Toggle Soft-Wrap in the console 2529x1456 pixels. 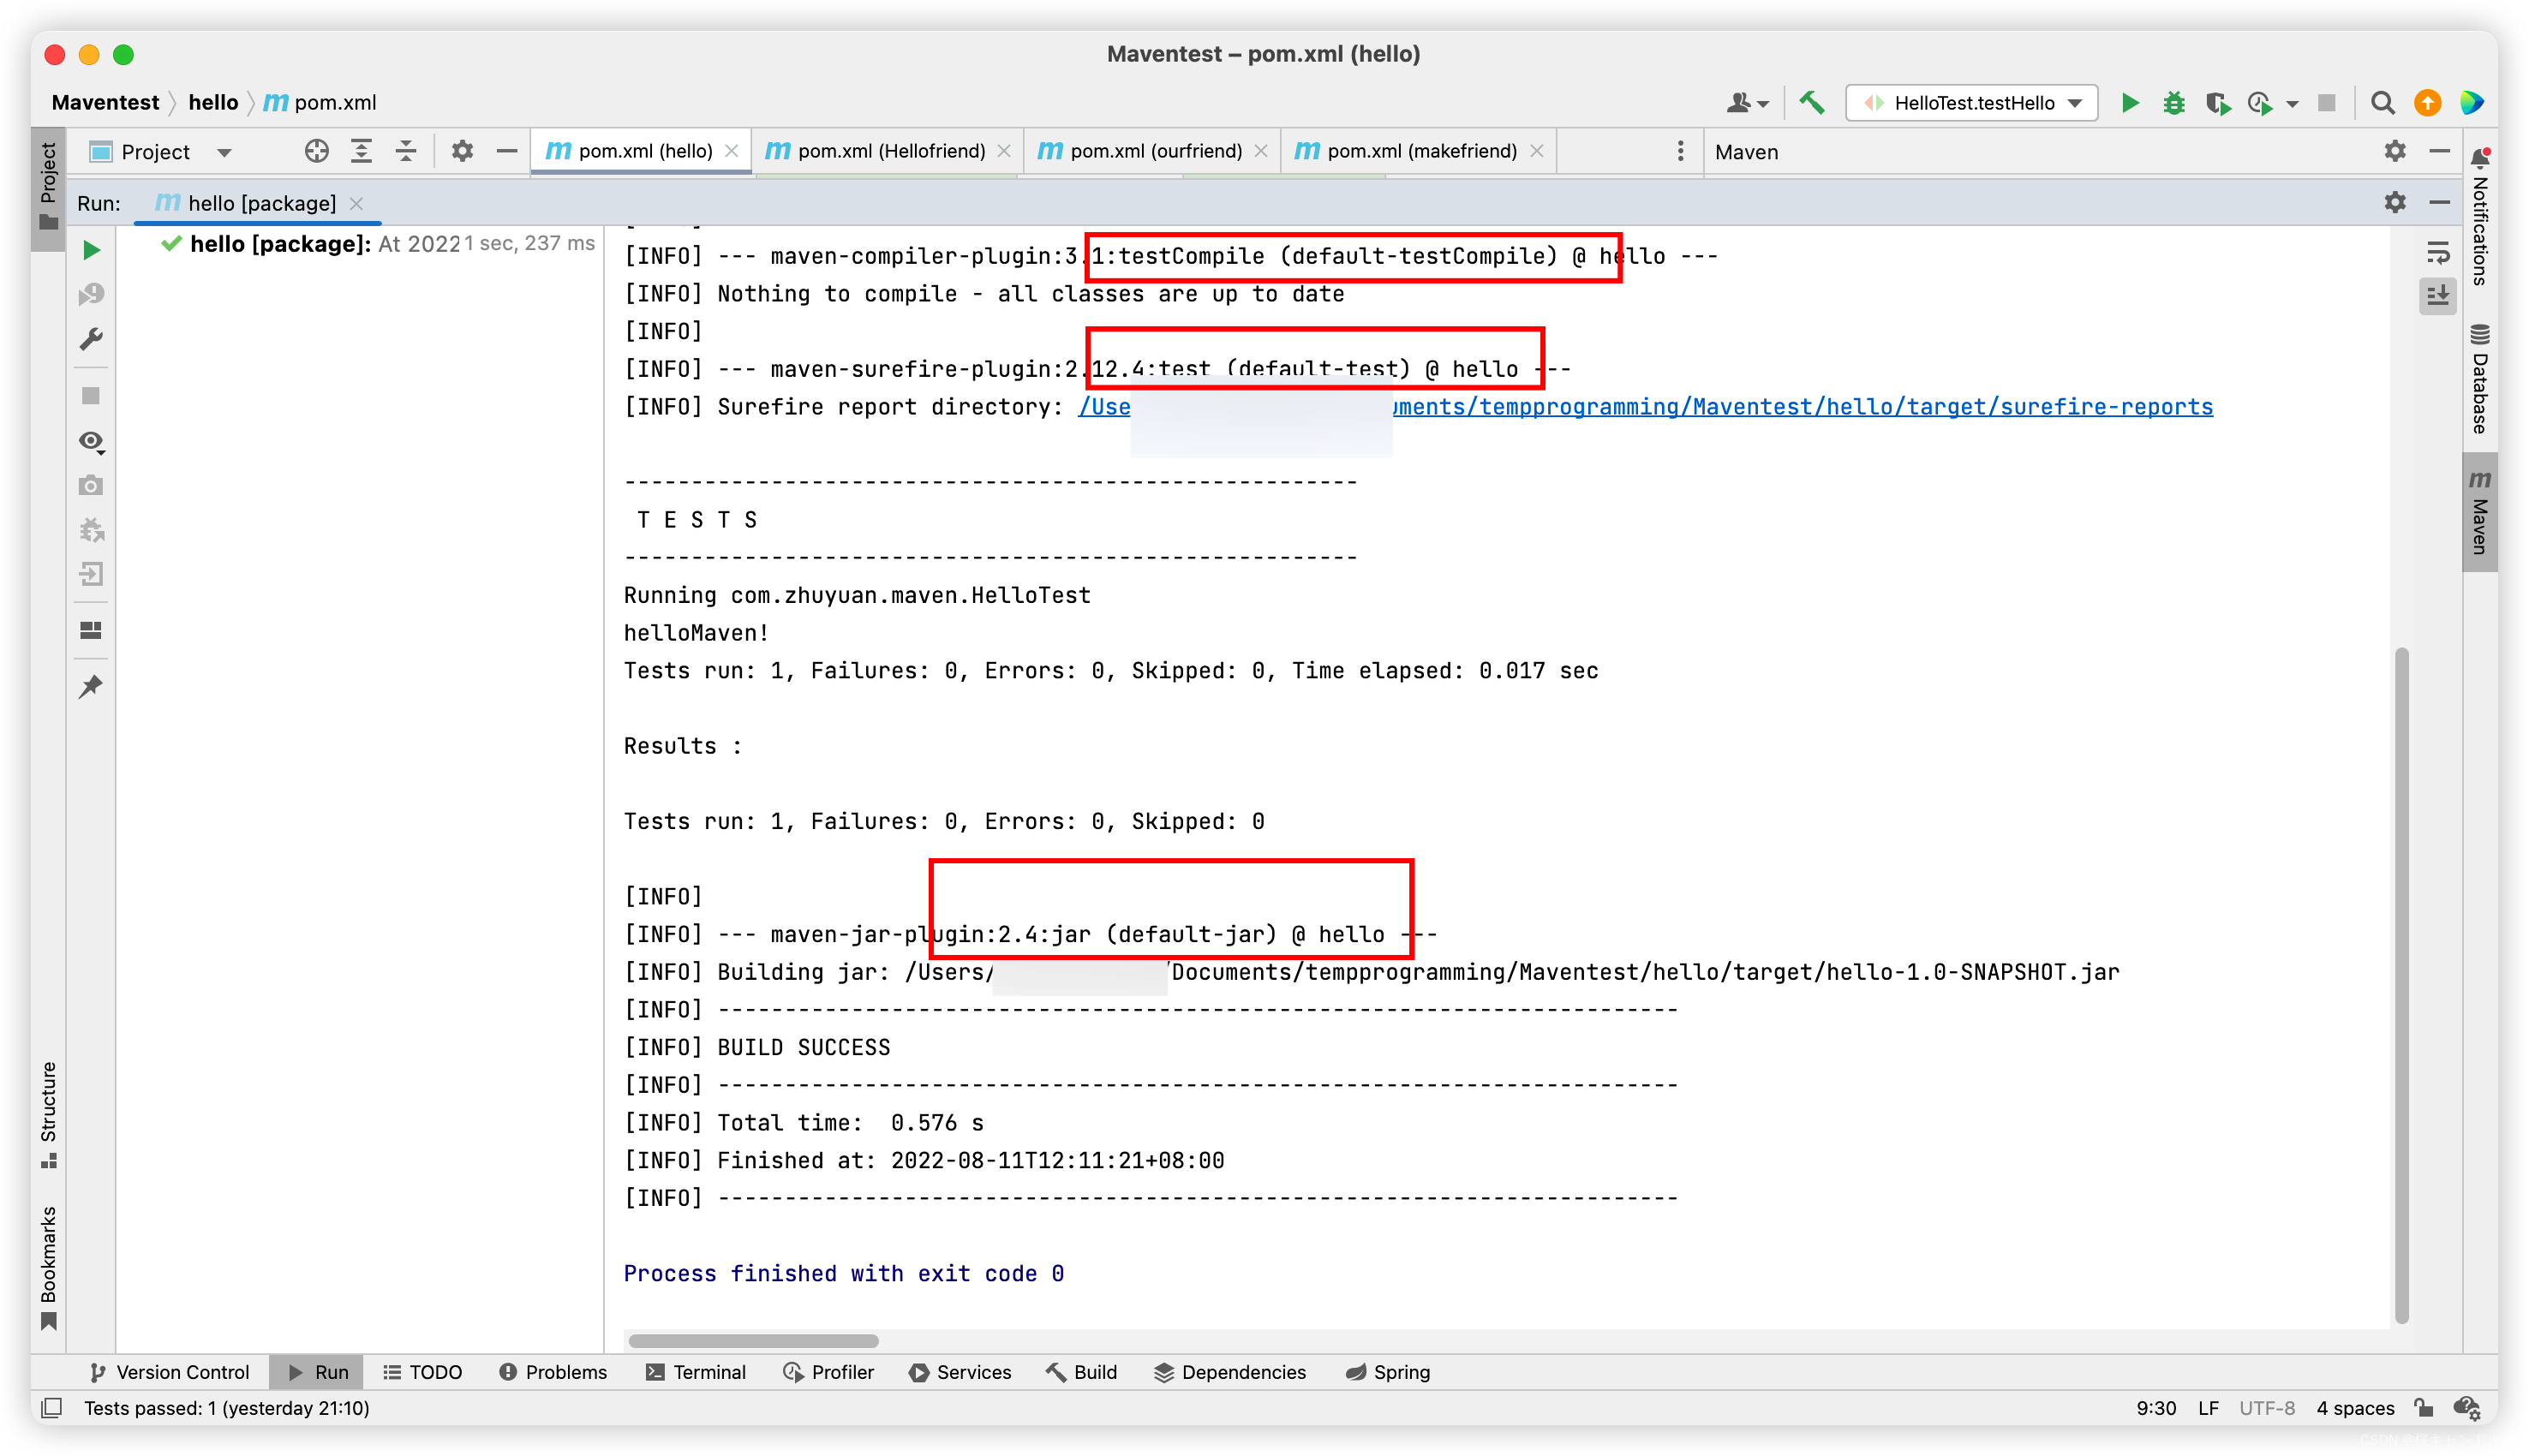tap(2438, 252)
